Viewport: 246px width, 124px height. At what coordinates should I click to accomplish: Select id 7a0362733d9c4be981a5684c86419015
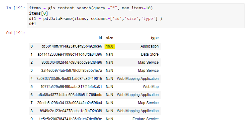[69, 79]
